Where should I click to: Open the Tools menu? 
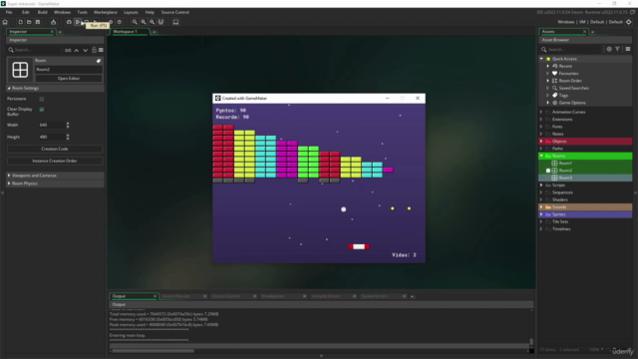(82, 12)
